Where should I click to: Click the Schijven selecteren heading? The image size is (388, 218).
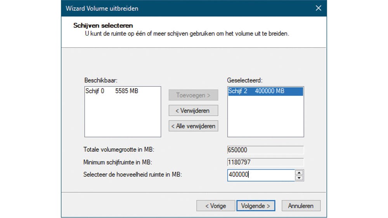[103, 26]
